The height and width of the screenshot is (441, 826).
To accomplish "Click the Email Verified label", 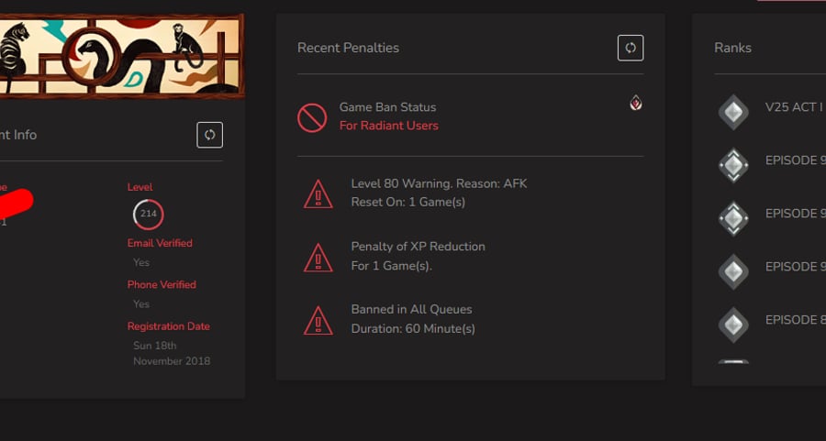I will [160, 243].
